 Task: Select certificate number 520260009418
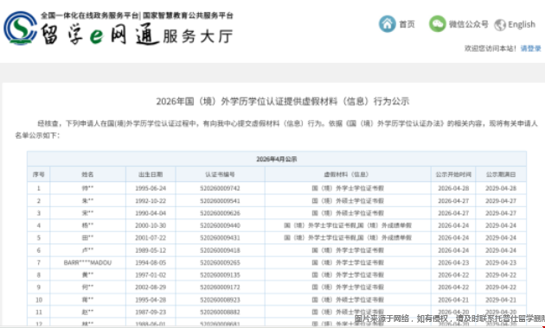(x=220, y=250)
